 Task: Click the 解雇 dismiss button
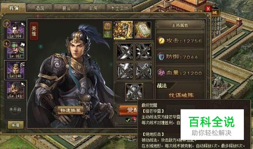coord(16,125)
